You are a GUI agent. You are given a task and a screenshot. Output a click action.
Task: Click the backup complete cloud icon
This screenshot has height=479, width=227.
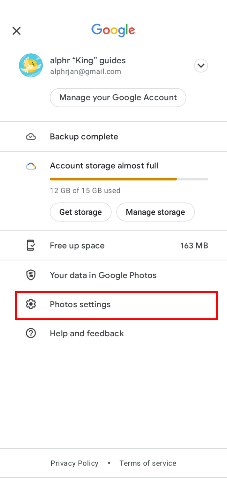point(31,137)
